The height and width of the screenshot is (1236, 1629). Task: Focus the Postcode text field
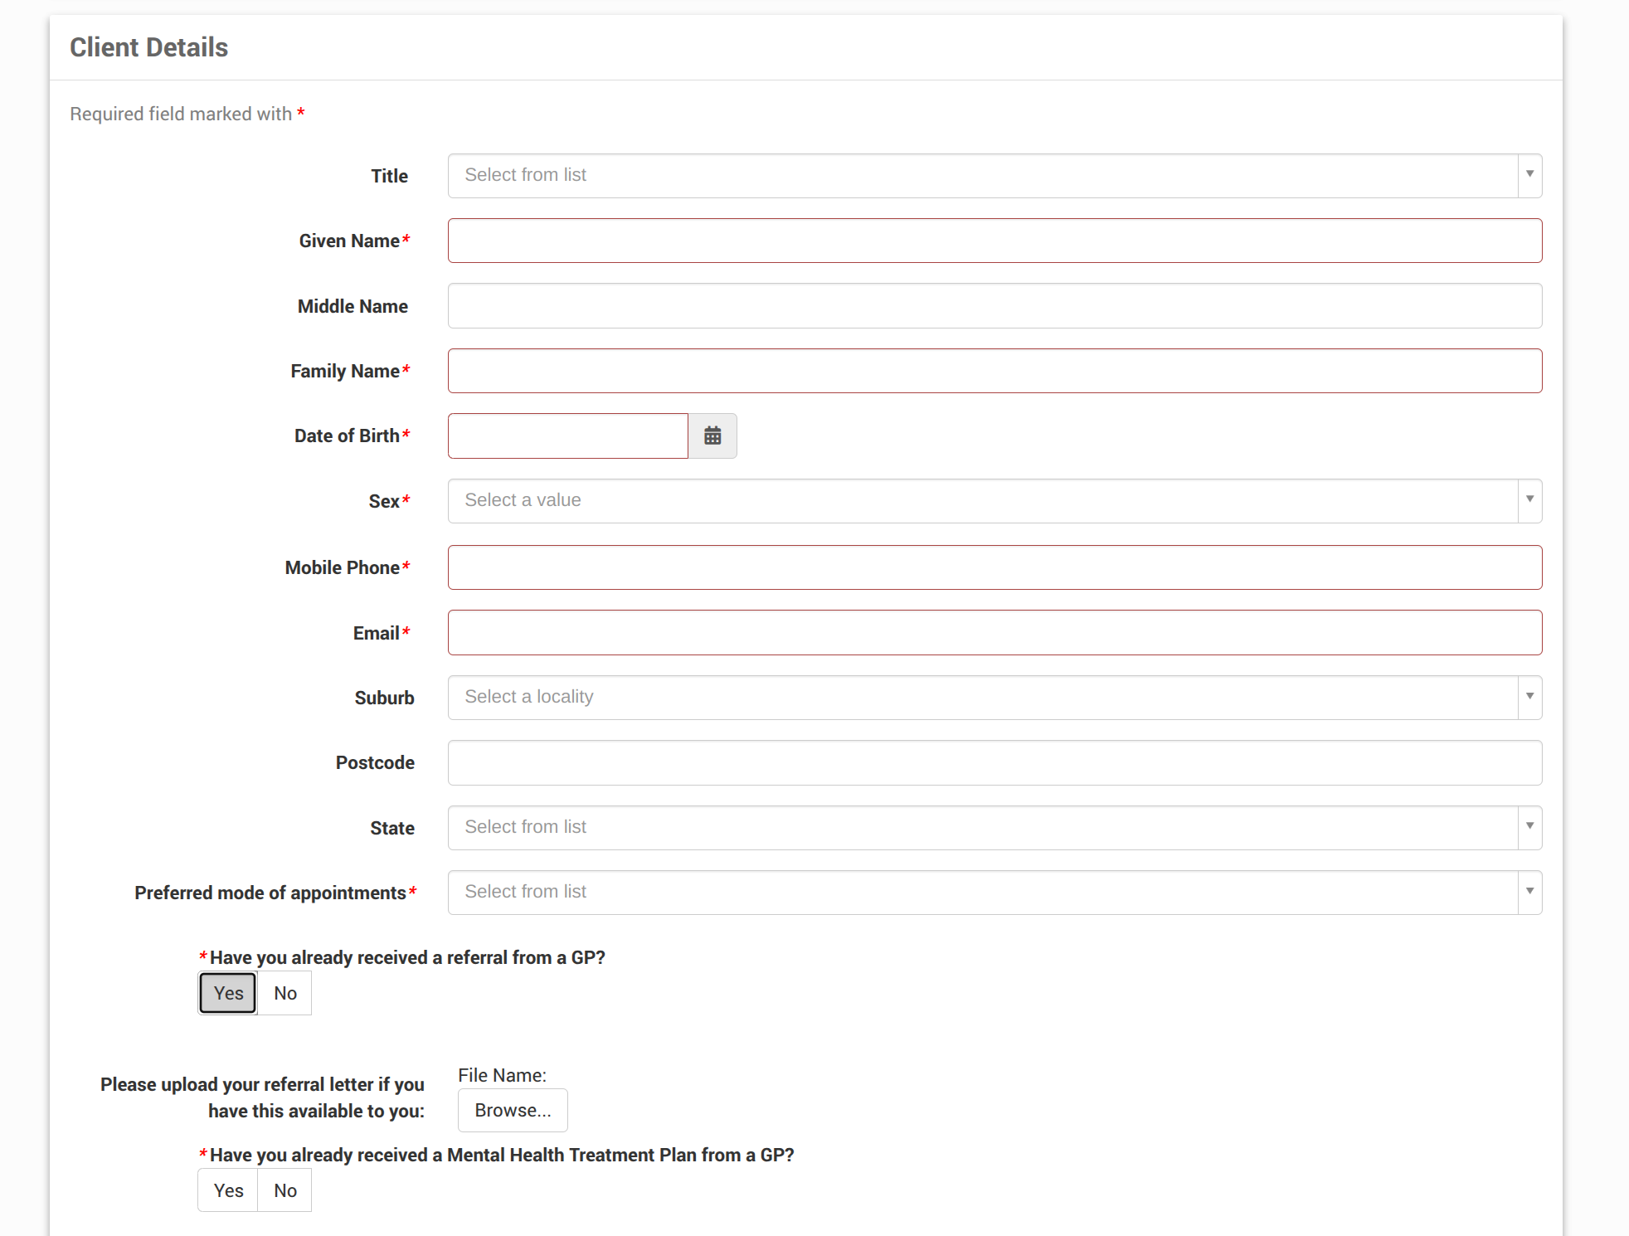994,762
